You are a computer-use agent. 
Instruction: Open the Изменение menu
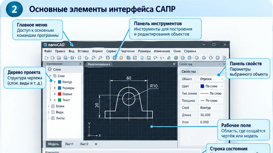(162, 51)
